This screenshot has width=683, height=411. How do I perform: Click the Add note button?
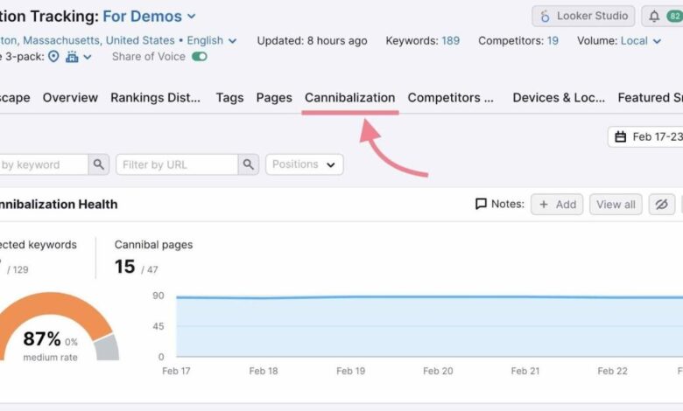click(x=557, y=205)
